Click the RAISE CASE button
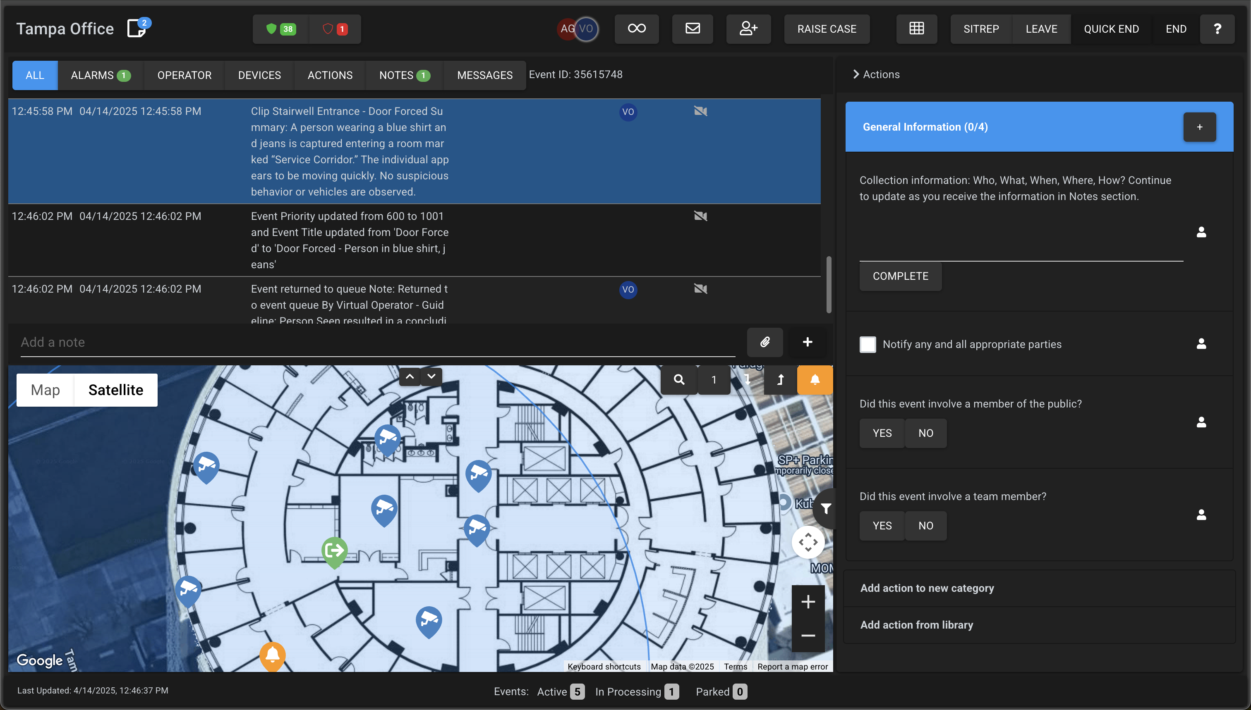Viewport: 1251px width, 710px height. point(827,29)
